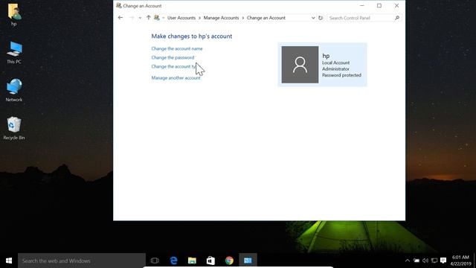The width and height of the screenshot is (476, 268).
Task: Select Manage Accounts breadcrumb
Action: pyautogui.click(x=221, y=18)
